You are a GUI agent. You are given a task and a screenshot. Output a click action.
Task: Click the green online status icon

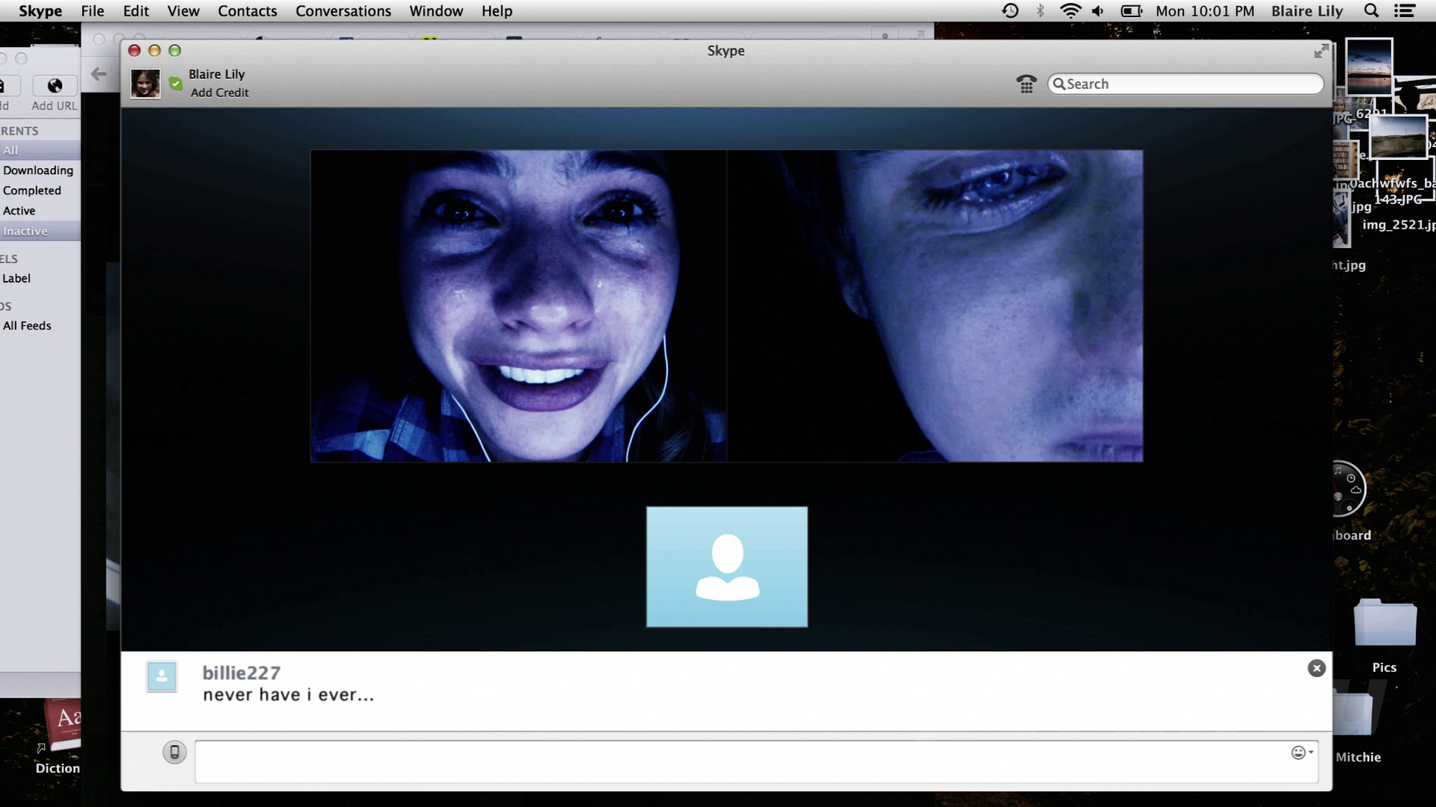[x=176, y=84]
